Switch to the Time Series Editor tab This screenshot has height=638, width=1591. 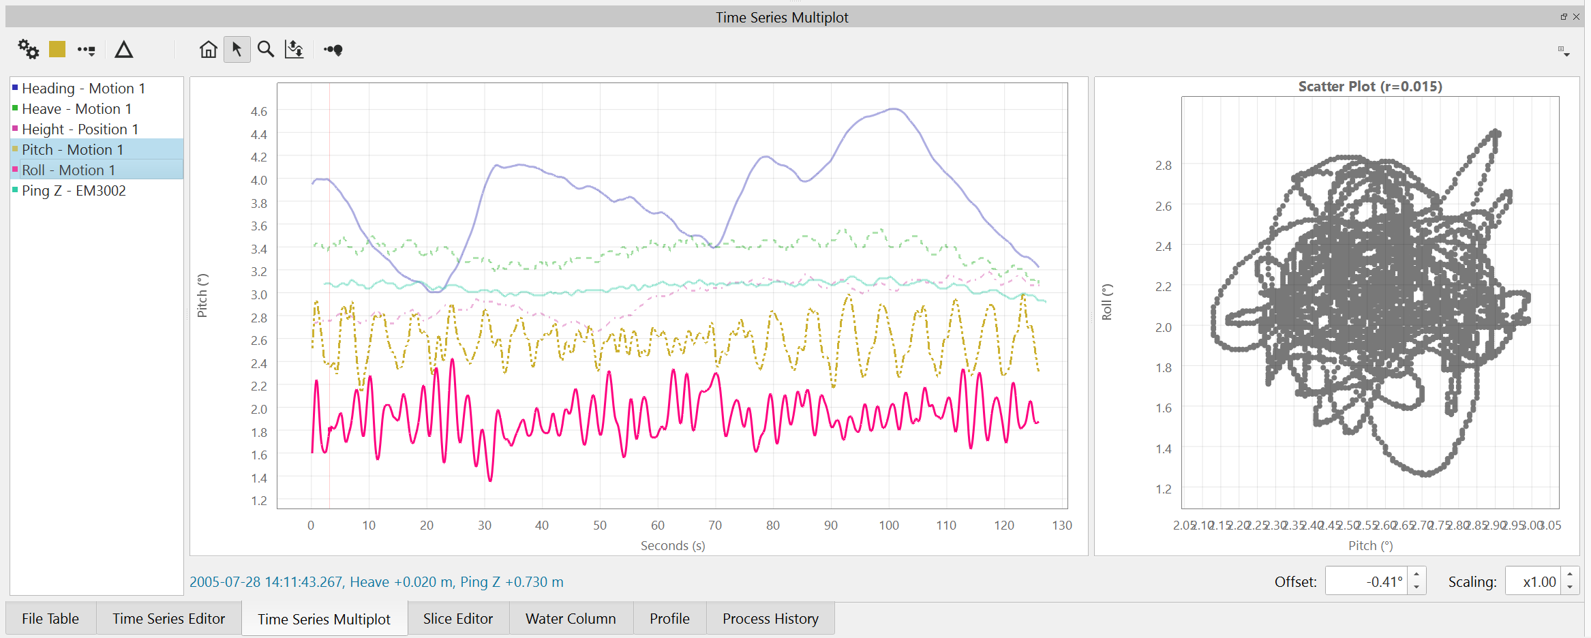click(168, 619)
